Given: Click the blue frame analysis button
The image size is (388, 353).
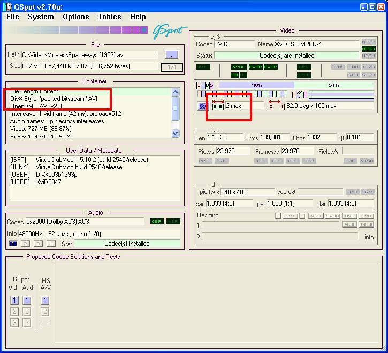Looking at the screenshot, I should [x=203, y=106].
